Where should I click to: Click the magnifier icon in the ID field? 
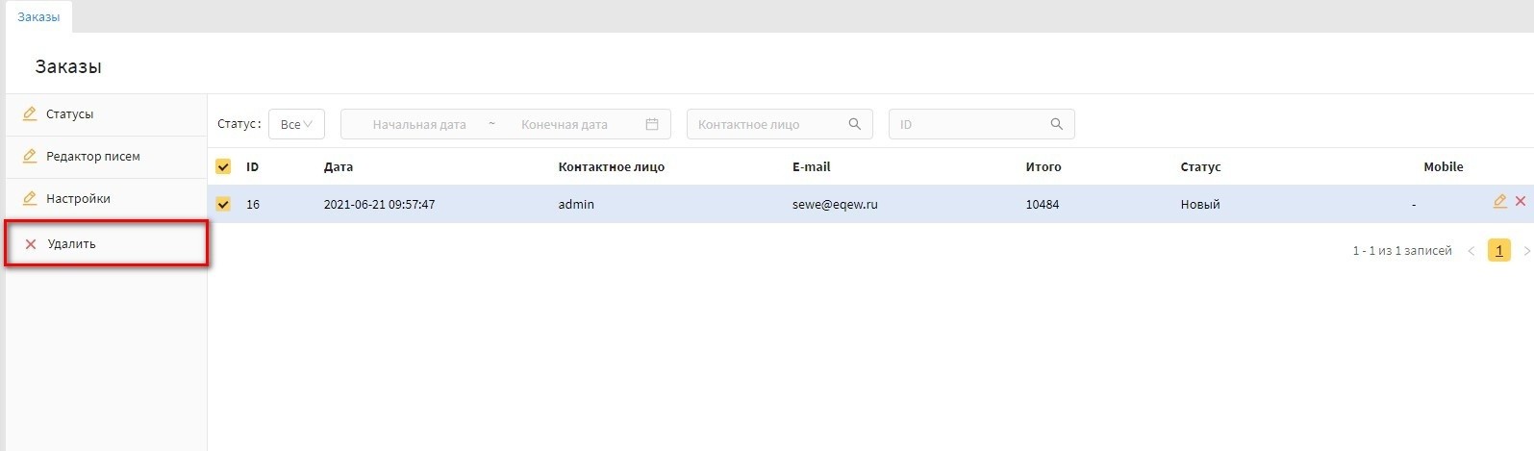click(1056, 124)
